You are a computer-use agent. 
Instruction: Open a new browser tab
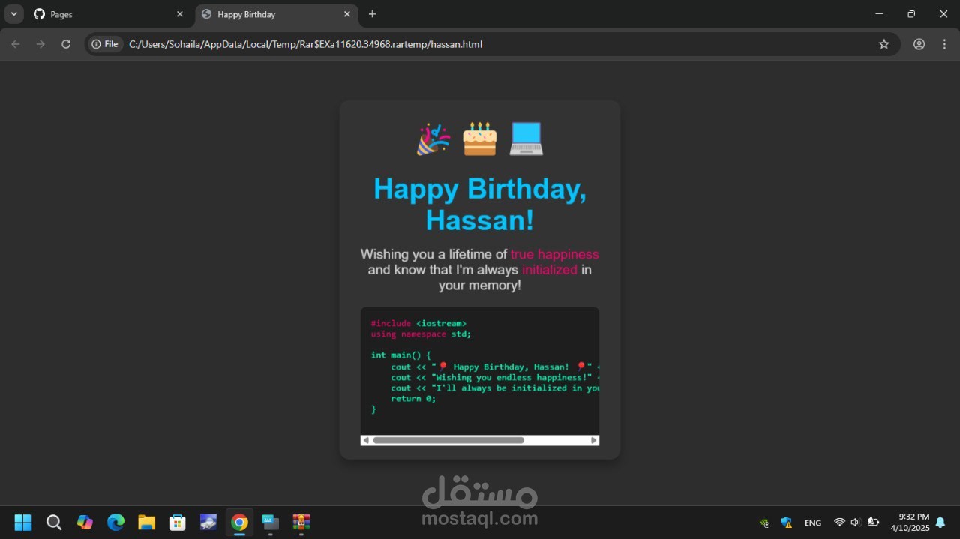click(x=372, y=14)
